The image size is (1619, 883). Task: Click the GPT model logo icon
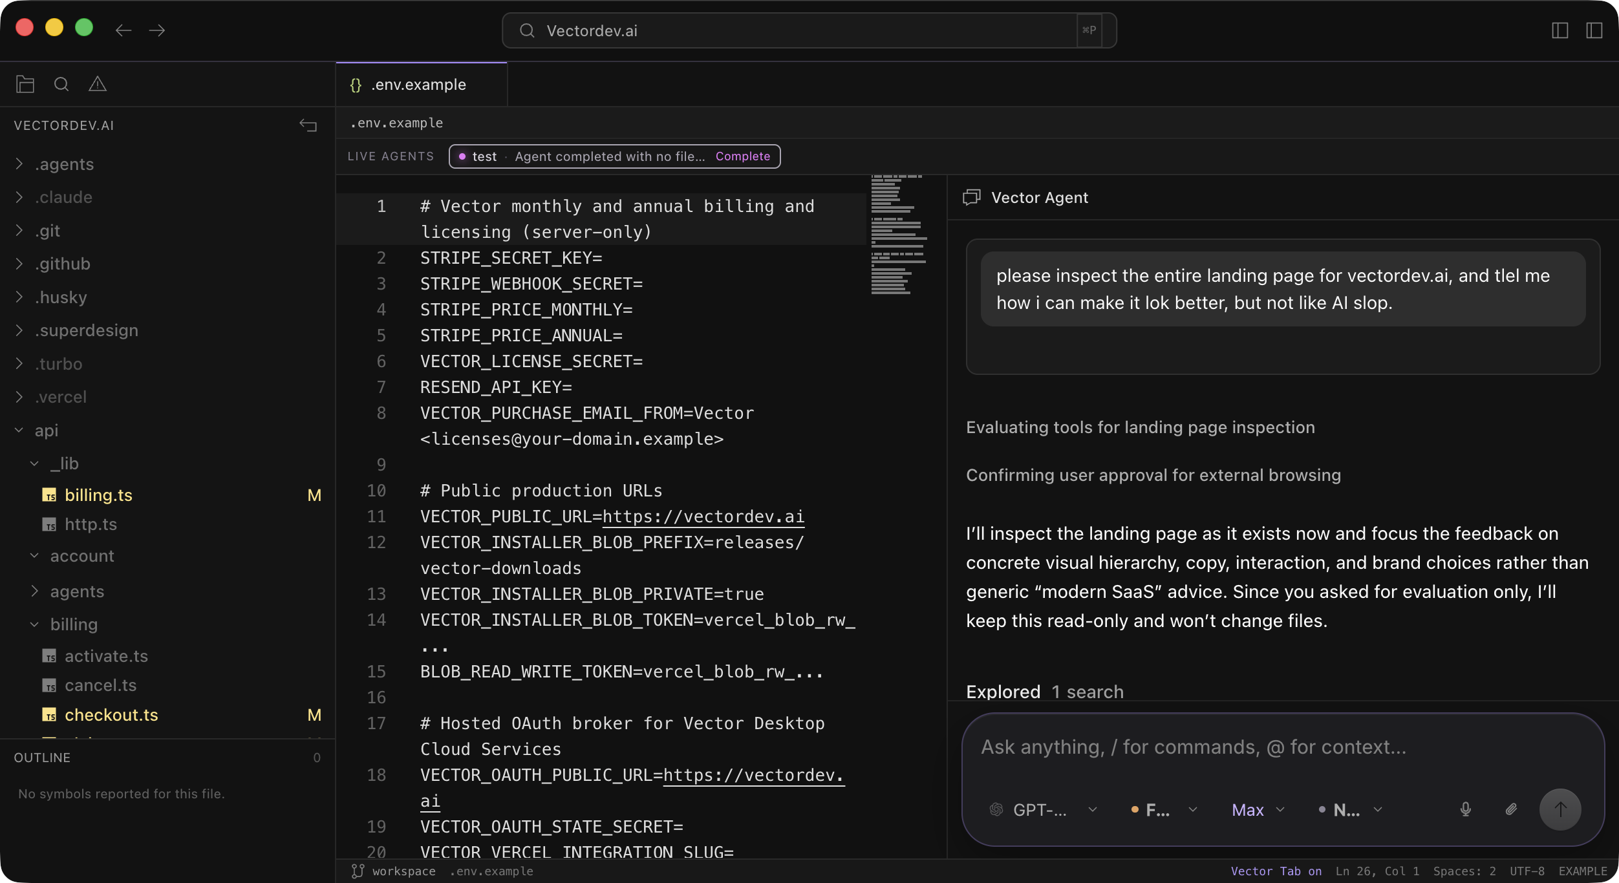tap(996, 809)
